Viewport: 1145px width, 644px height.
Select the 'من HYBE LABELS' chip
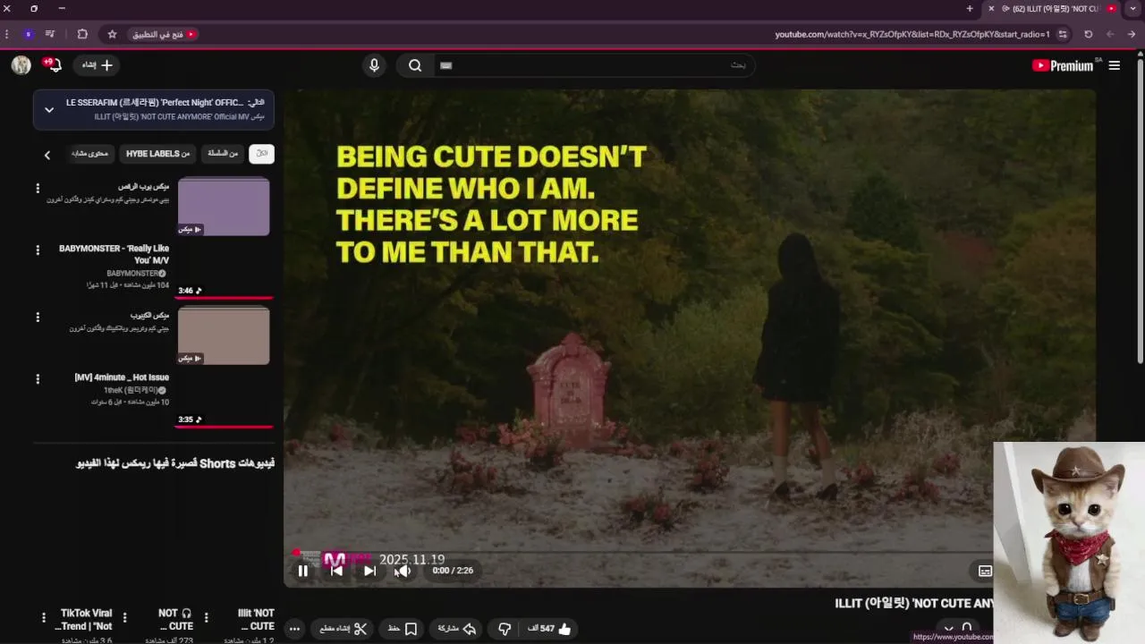pyautogui.click(x=157, y=154)
